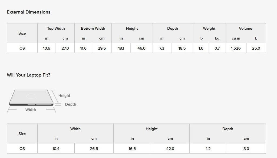Select the Top Width column header
The width and height of the screenshot is (277, 158).
click(x=56, y=28)
